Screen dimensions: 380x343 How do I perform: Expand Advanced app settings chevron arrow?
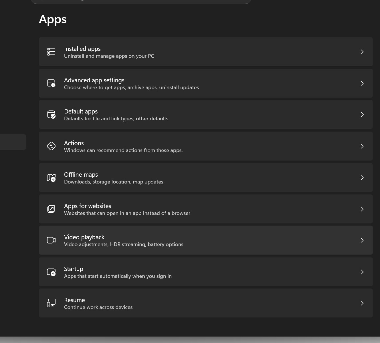(x=362, y=83)
